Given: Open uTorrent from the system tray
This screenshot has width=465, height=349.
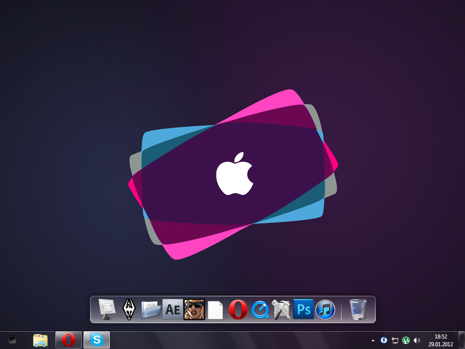Looking at the screenshot, I should (406, 340).
